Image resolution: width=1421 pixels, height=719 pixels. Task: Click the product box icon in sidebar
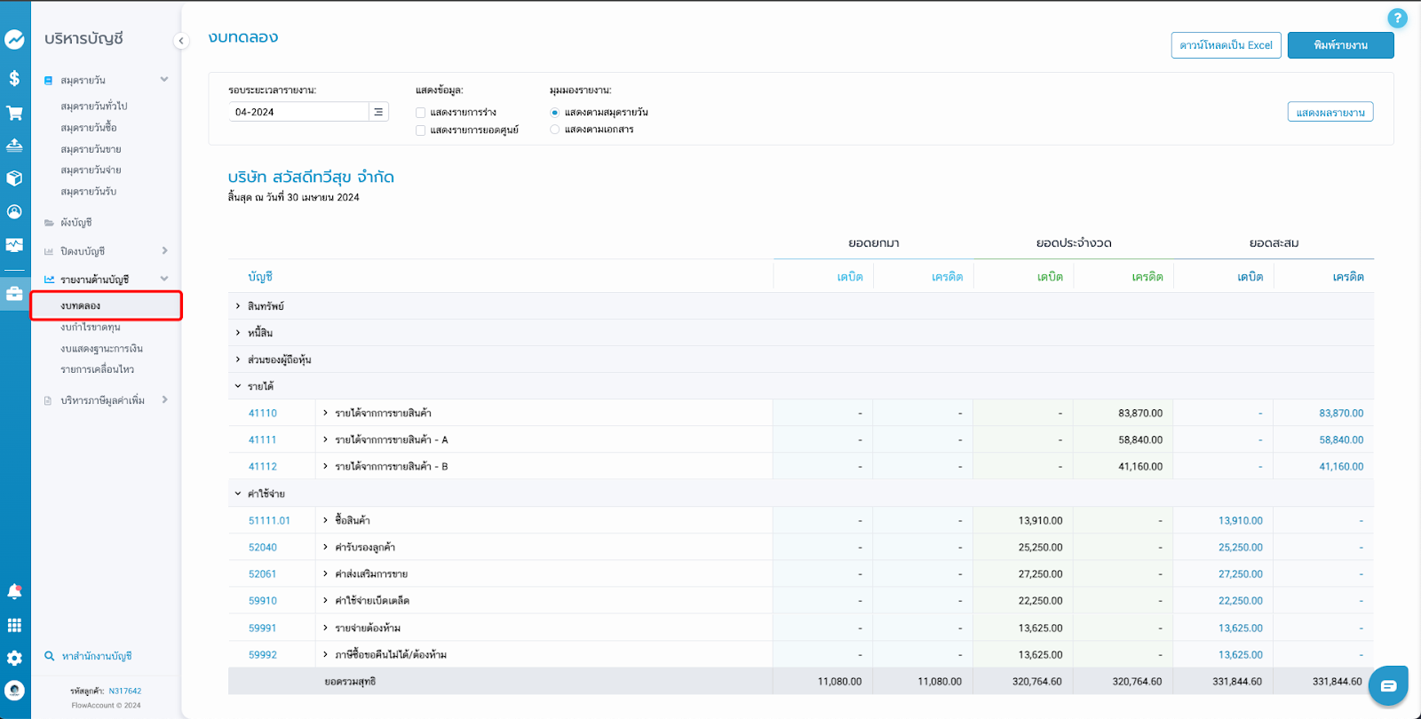pyautogui.click(x=14, y=178)
